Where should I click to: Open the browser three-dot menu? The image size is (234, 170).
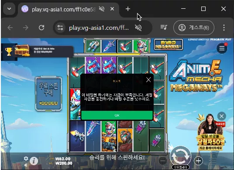tap(224, 28)
